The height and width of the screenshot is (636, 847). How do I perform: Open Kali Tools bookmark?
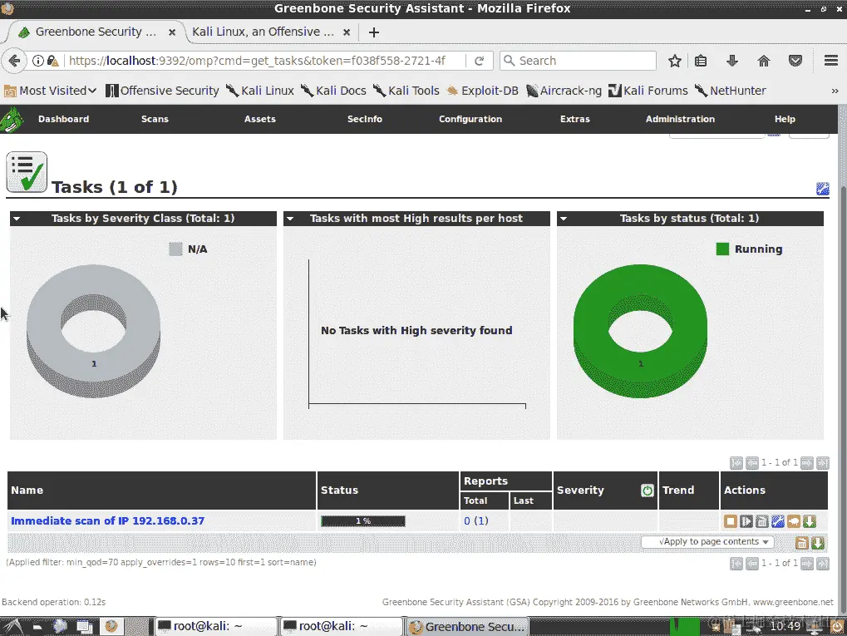pyautogui.click(x=406, y=91)
